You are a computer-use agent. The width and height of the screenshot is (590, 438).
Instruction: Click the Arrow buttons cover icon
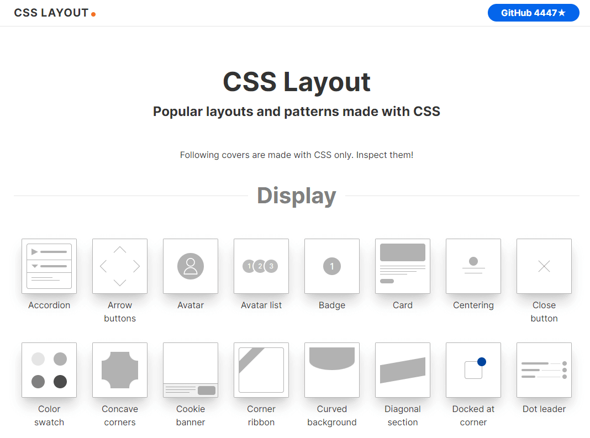(x=120, y=266)
